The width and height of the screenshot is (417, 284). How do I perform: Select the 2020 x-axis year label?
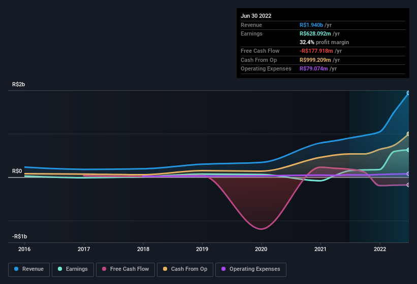pyautogui.click(x=261, y=249)
